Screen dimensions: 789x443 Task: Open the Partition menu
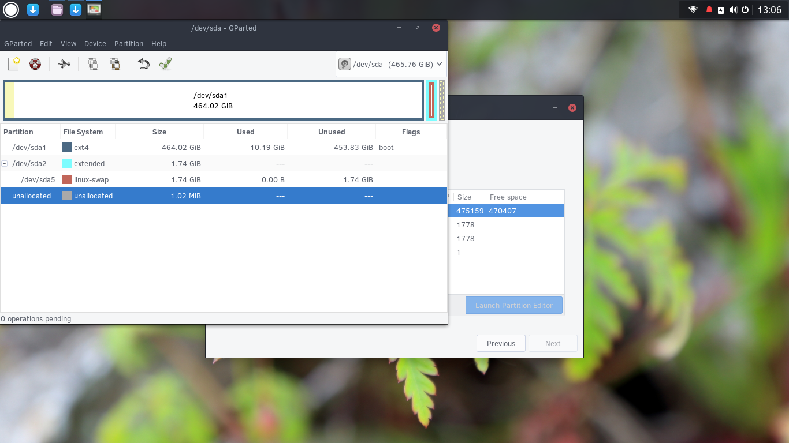pyautogui.click(x=129, y=43)
